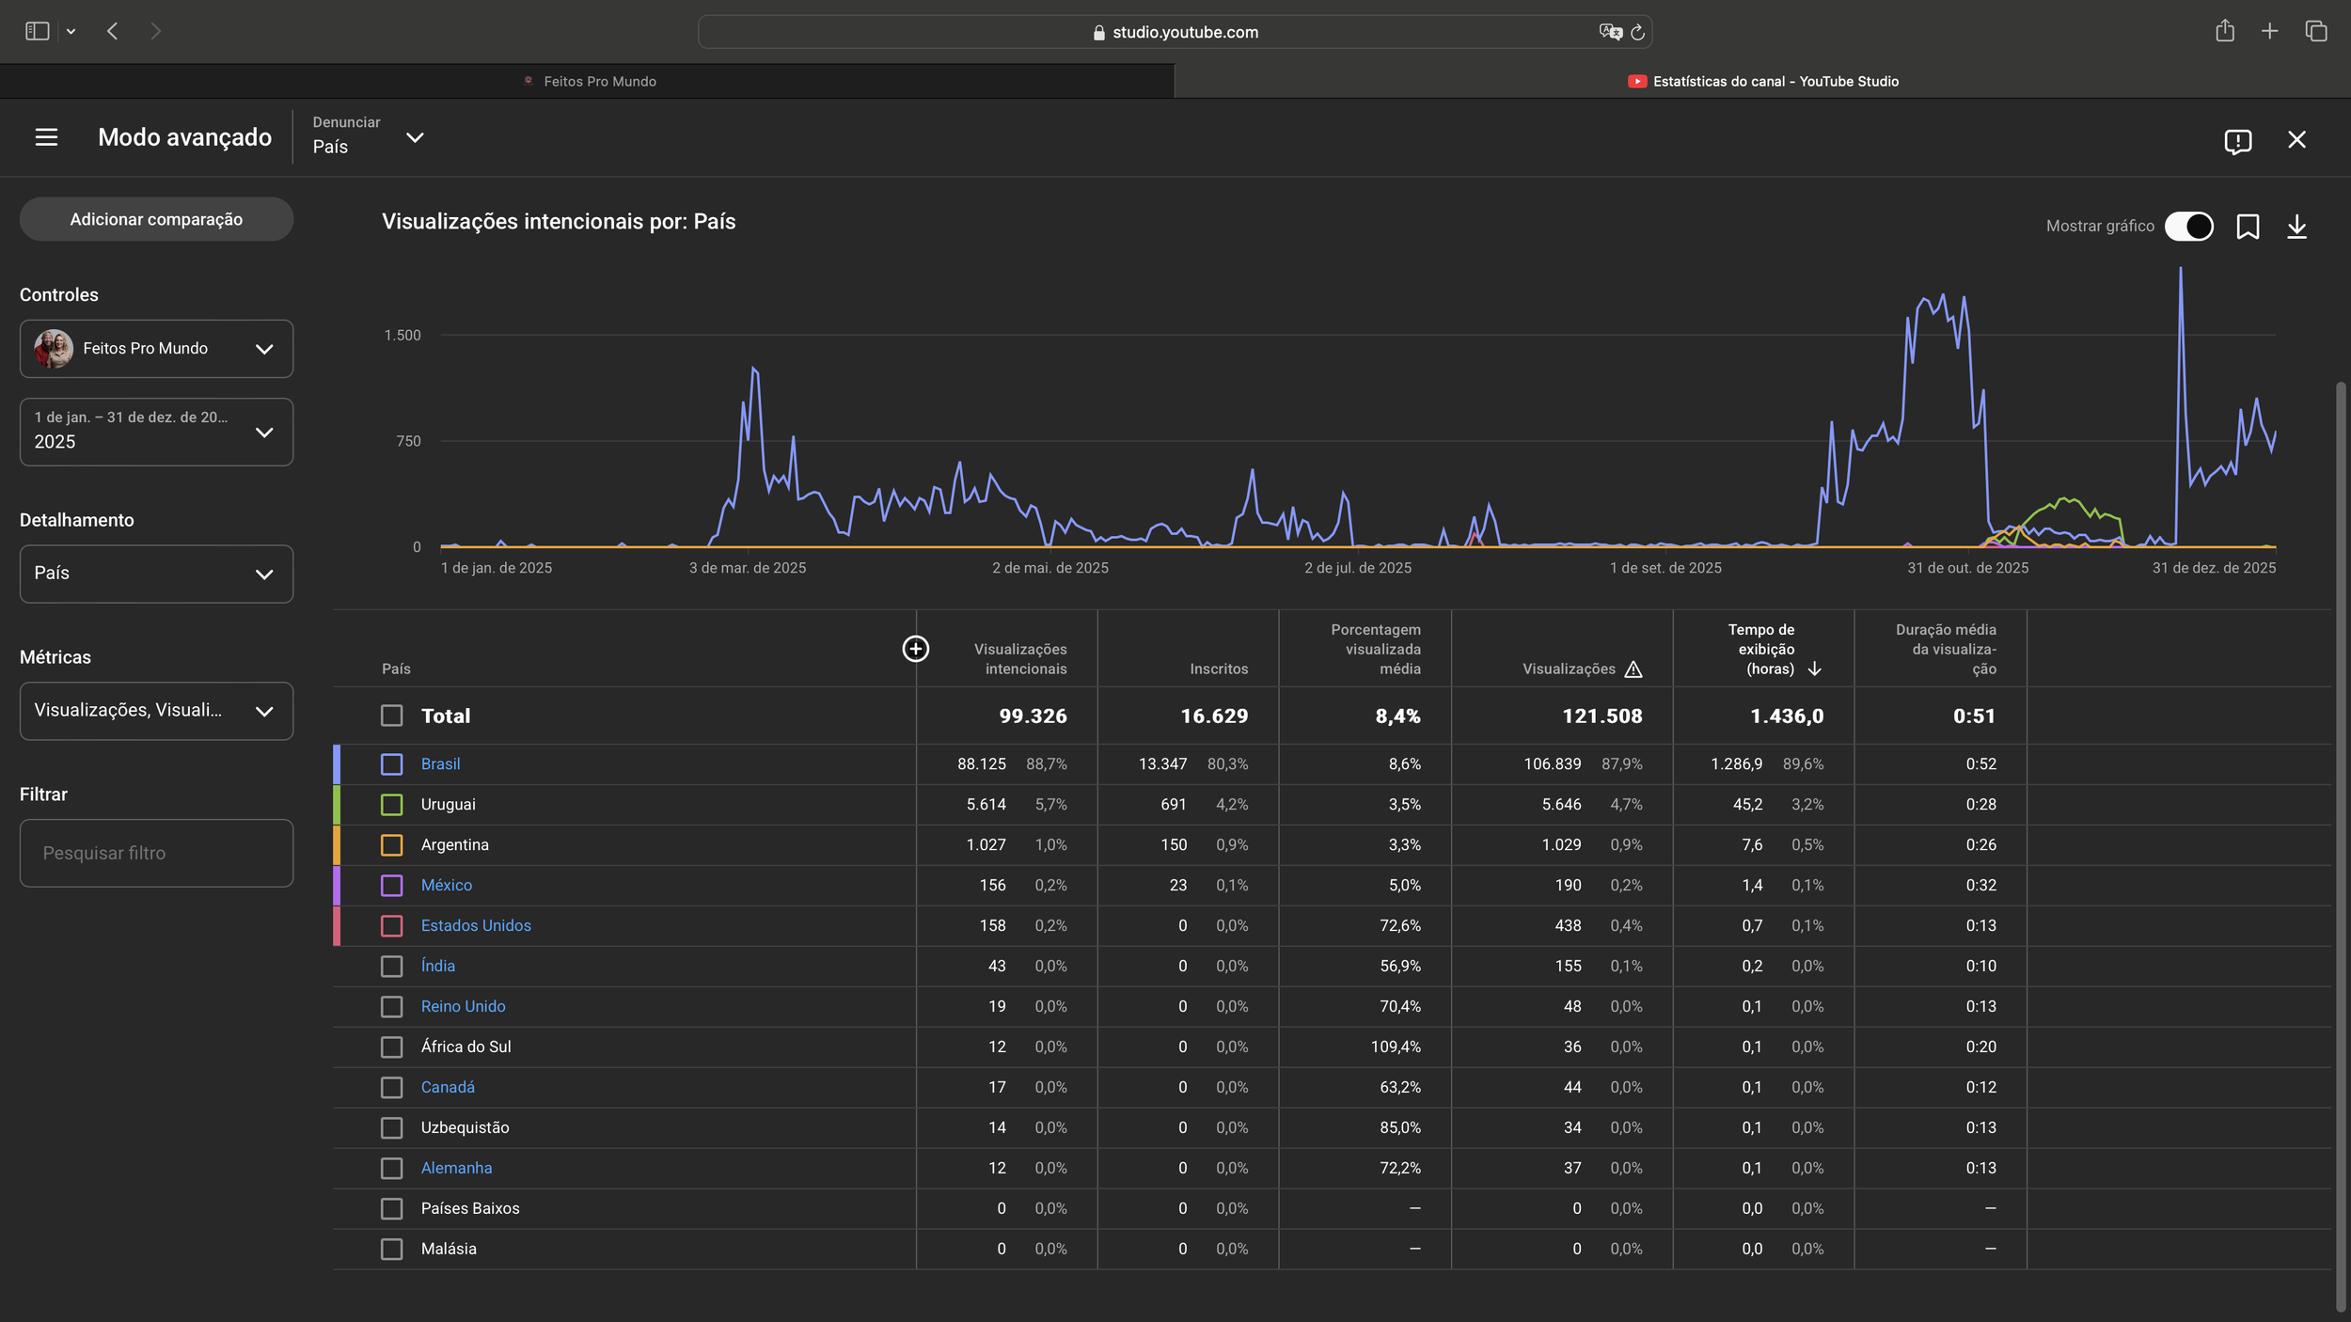This screenshot has width=2351, height=1322.
Task: Click Safari's share icon
Action: [2224, 32]
